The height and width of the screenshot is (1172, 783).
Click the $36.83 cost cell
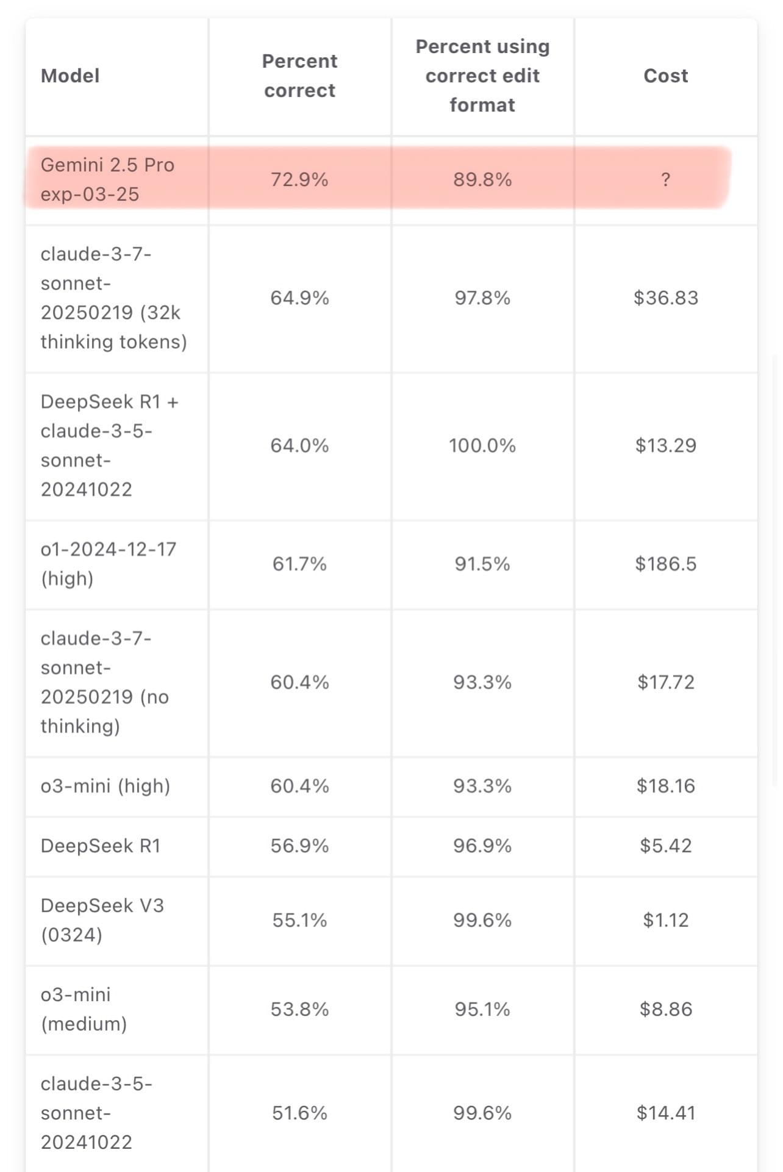pyautogui.click(x=665, y=298)
